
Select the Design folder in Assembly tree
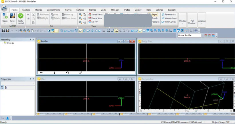[9, 43]
